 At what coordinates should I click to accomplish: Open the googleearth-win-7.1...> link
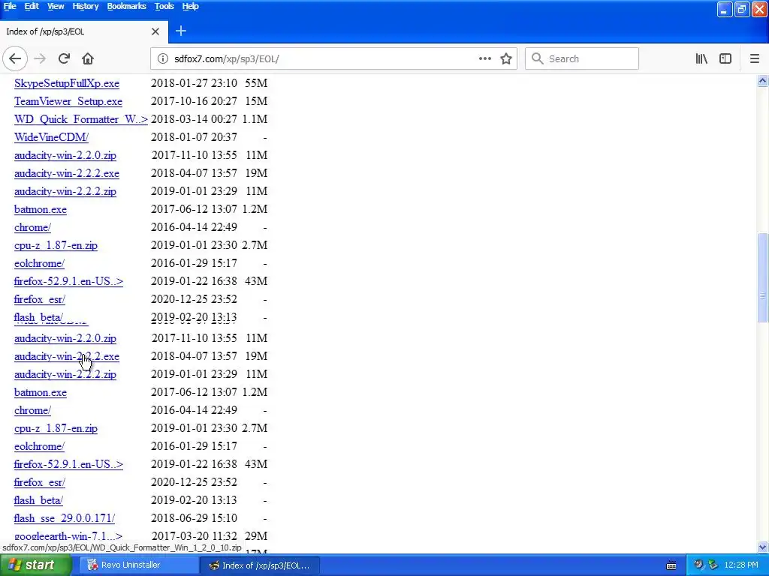pos(68,536)
